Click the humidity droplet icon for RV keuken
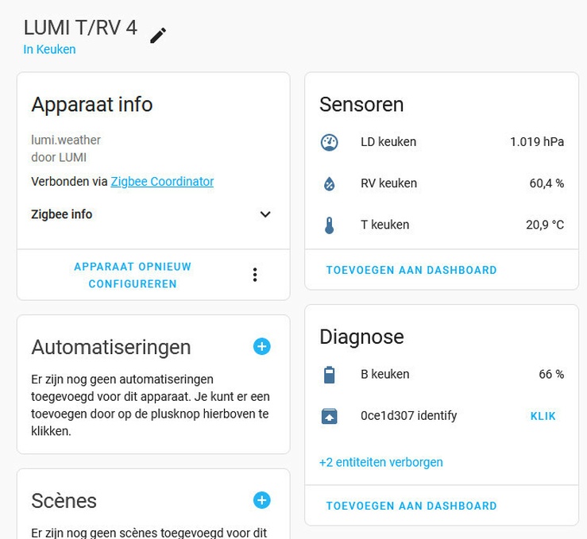 329,183
